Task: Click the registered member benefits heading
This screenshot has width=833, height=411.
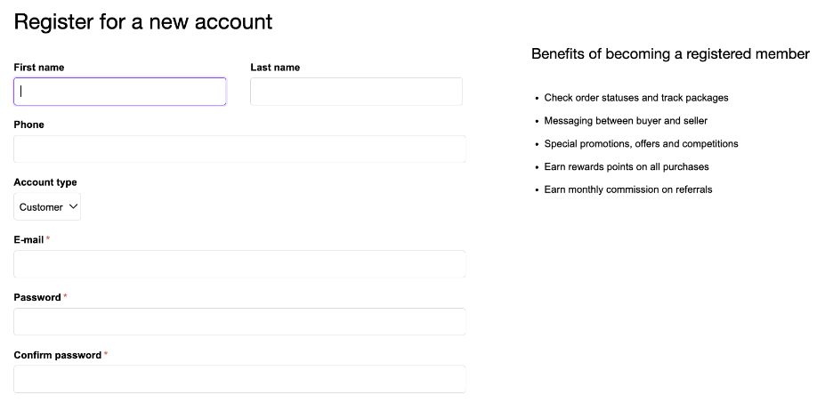Action: 670,54
